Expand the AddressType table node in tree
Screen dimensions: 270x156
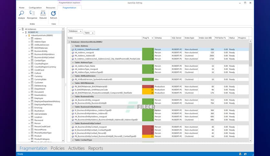(29, 42)
